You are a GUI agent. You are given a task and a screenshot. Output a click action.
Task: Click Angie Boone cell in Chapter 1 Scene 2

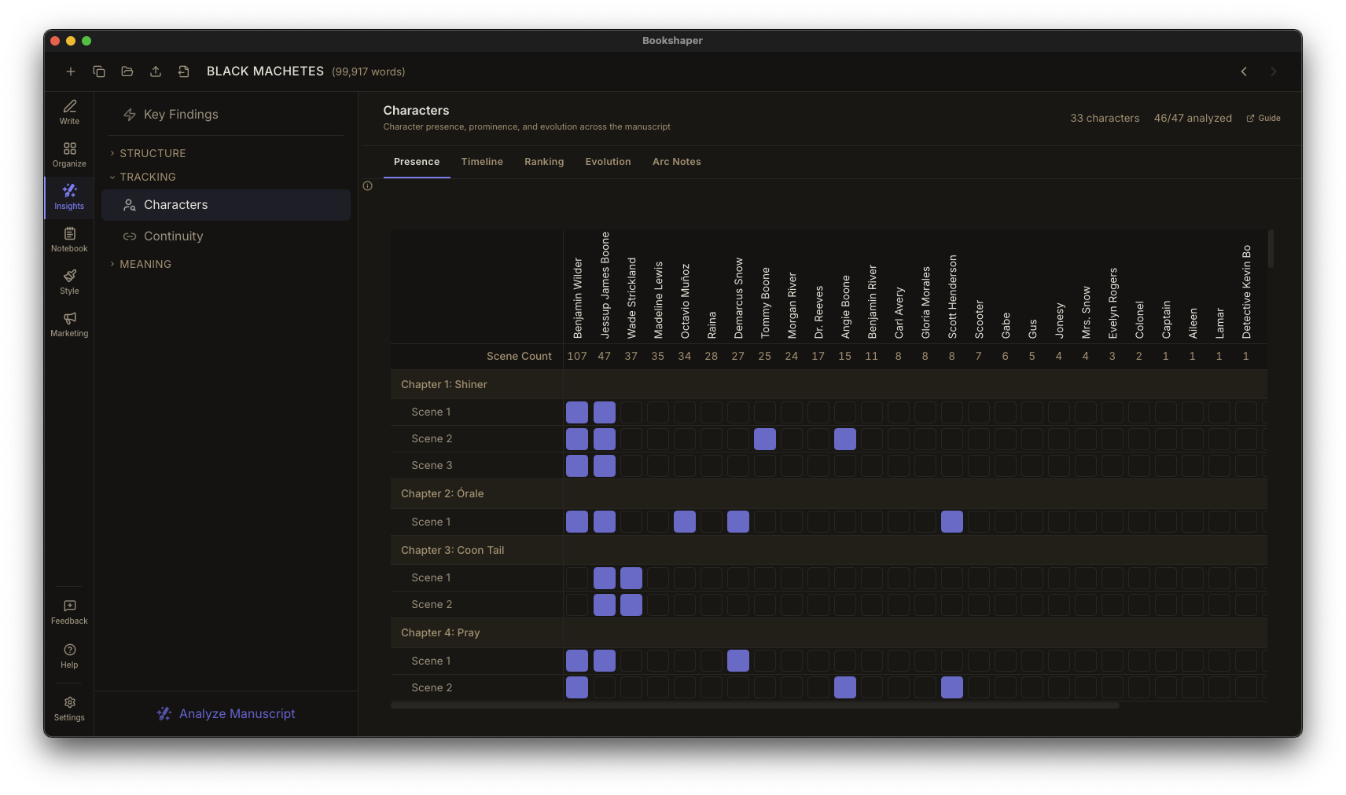tap(845, 439)
